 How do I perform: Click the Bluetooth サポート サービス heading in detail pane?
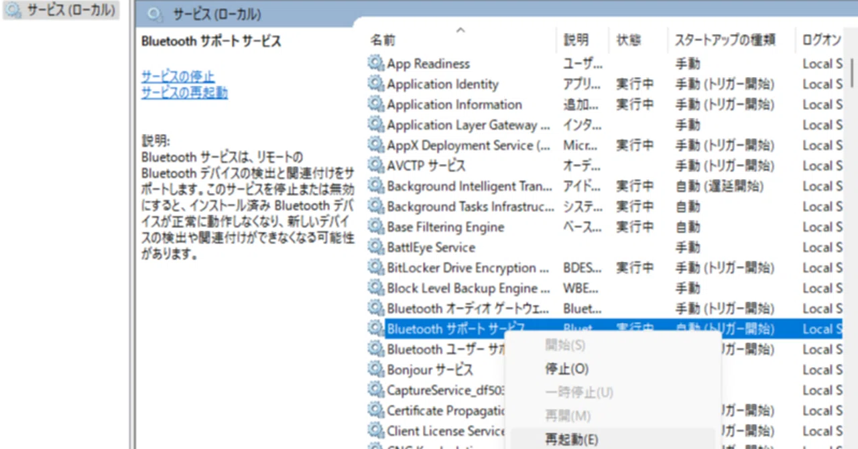tap(211, 41)
